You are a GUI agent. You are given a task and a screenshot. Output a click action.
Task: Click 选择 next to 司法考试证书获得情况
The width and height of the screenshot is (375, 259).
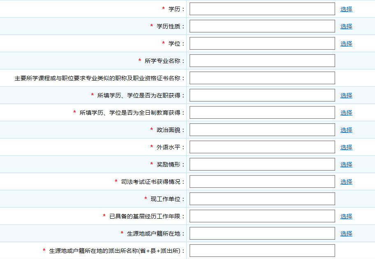tap(347, 181)
